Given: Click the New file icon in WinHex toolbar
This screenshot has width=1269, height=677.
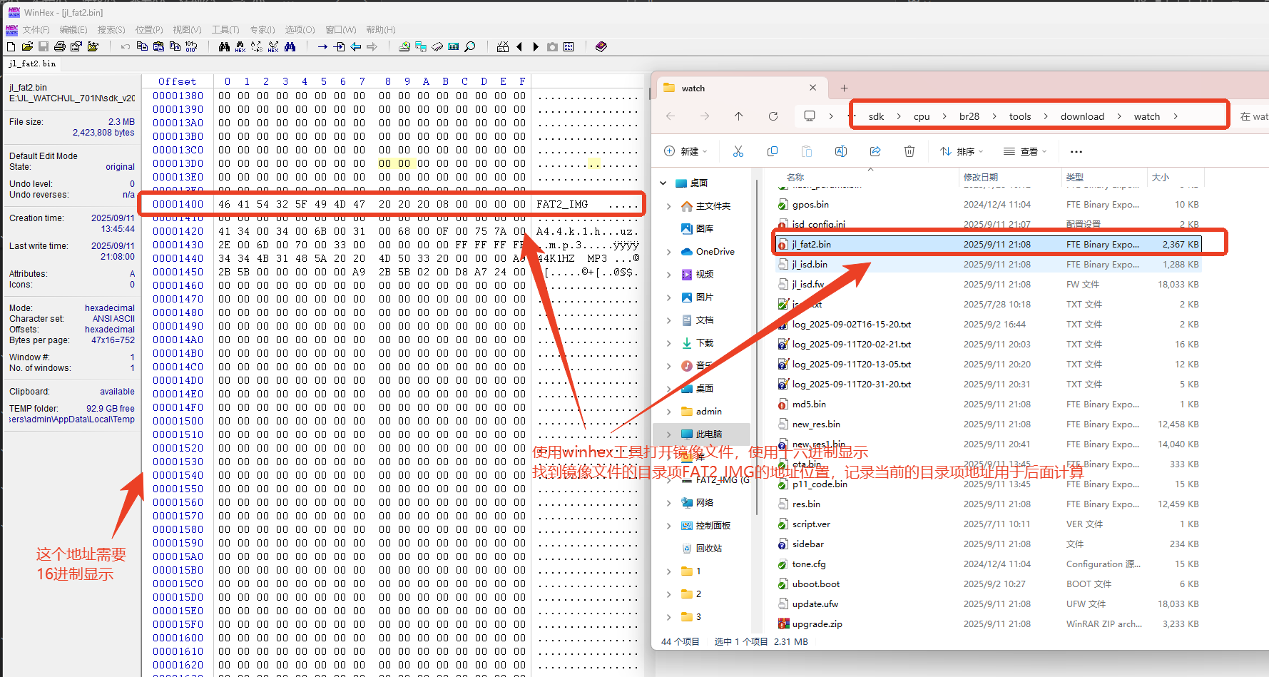Looking at the screenshot, I should coord(11,46).
